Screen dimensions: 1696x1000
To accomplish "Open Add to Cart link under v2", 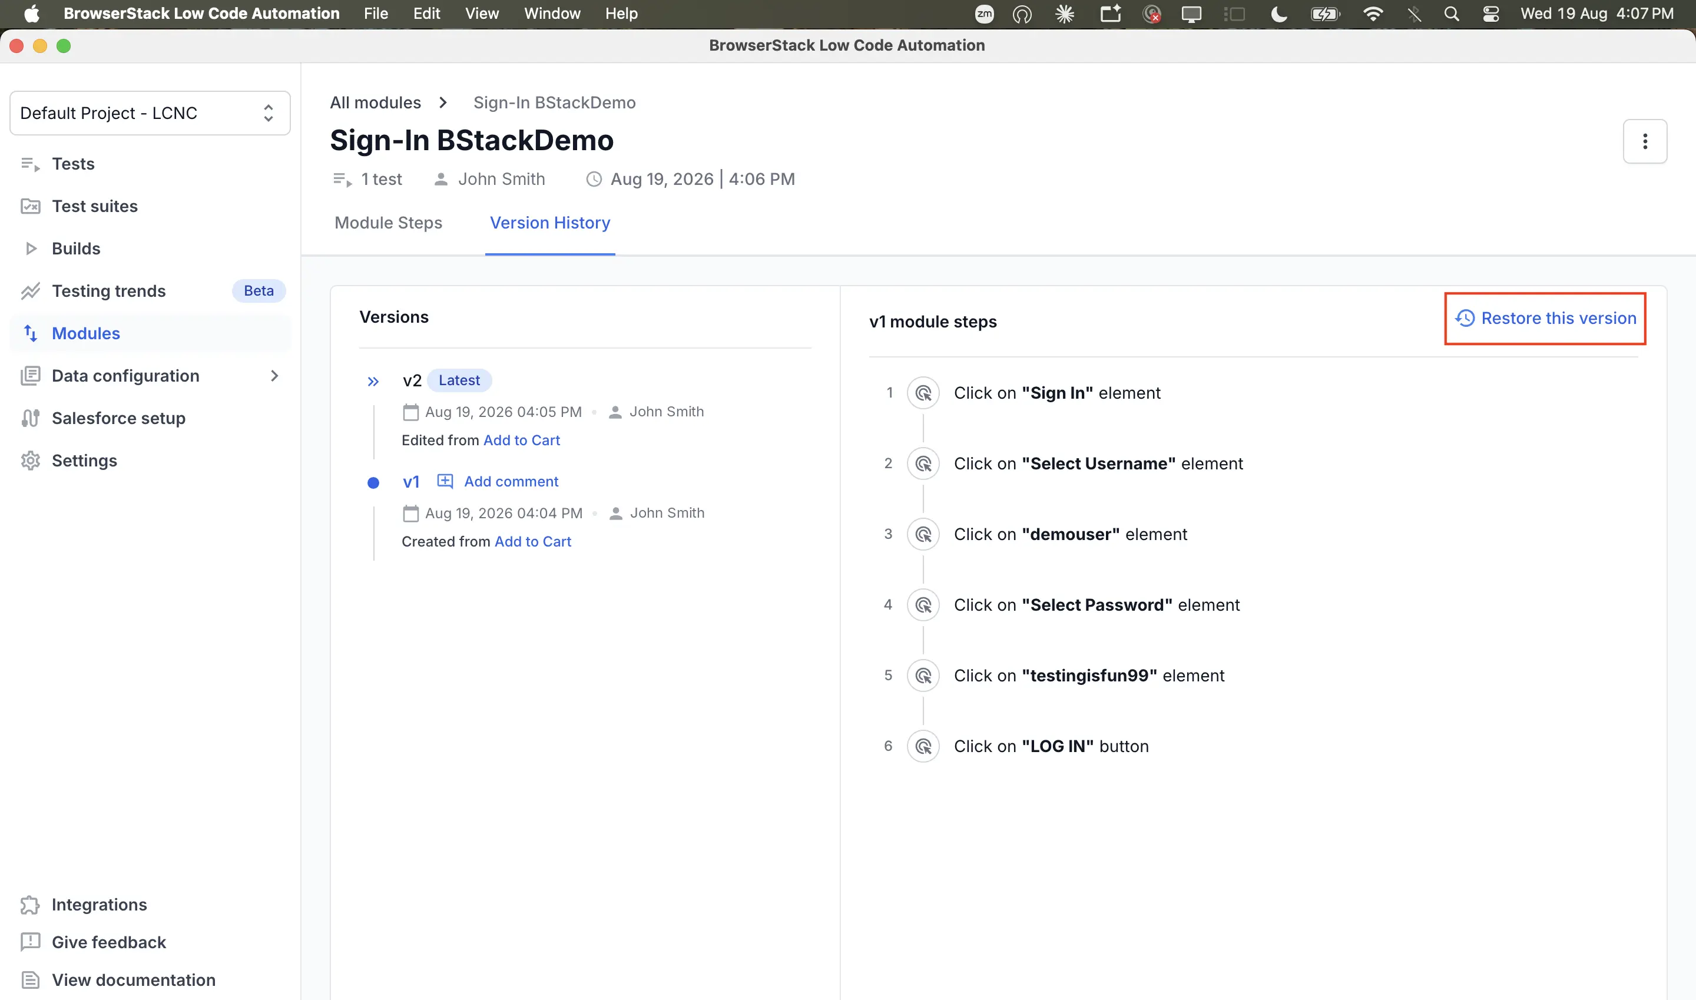I will [522, 440].
